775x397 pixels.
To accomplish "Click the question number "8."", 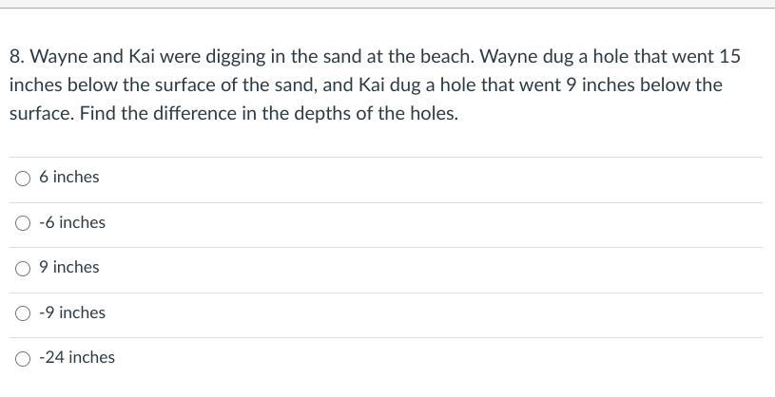I will coord(17,56).
